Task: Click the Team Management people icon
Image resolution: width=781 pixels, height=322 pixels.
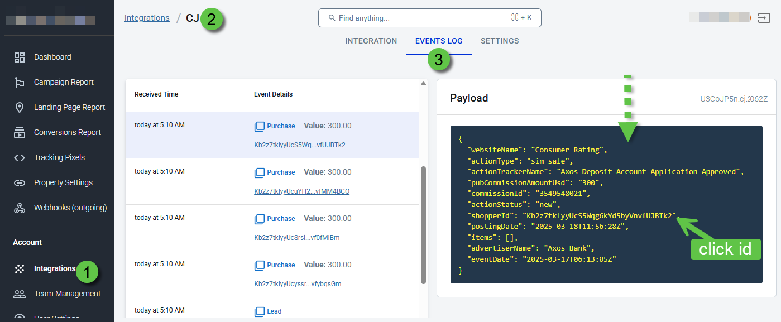Action: coord(20,294)
